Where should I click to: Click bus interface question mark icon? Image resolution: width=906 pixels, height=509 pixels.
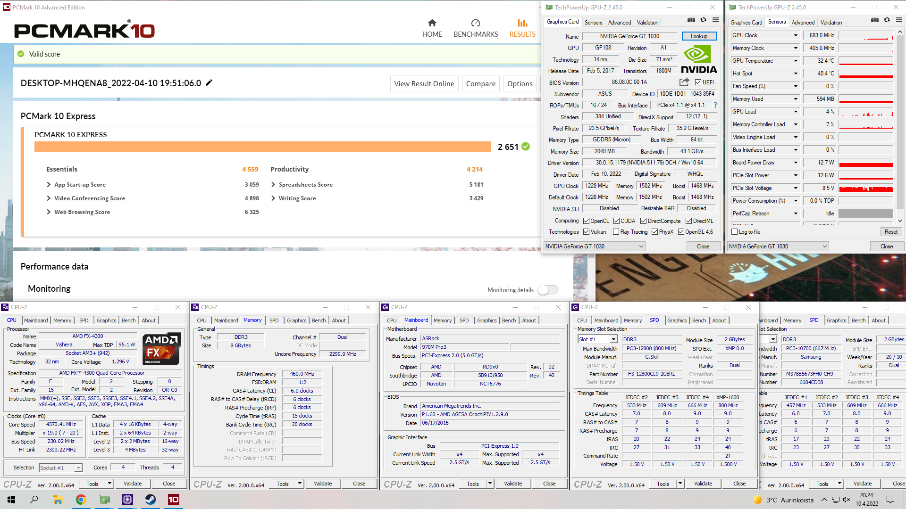[x=715, y=105]
